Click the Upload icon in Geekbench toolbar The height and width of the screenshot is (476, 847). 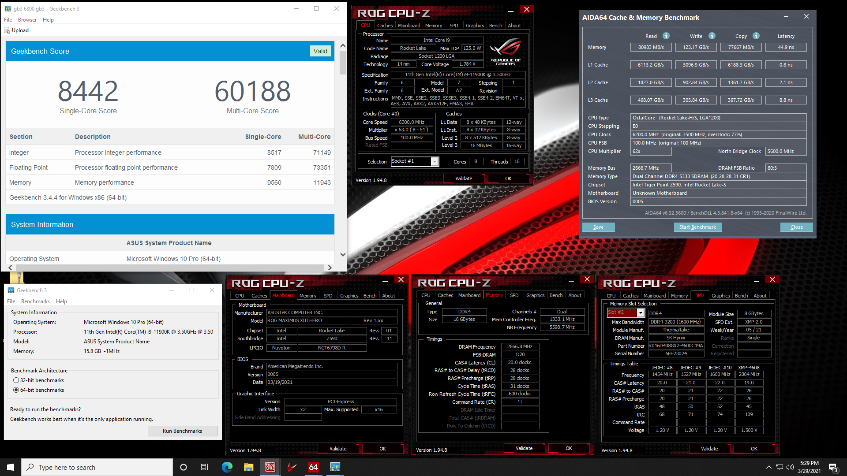(x=7, y=30)
